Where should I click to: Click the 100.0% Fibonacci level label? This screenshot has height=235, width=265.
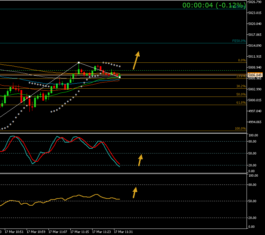[240, 129]
